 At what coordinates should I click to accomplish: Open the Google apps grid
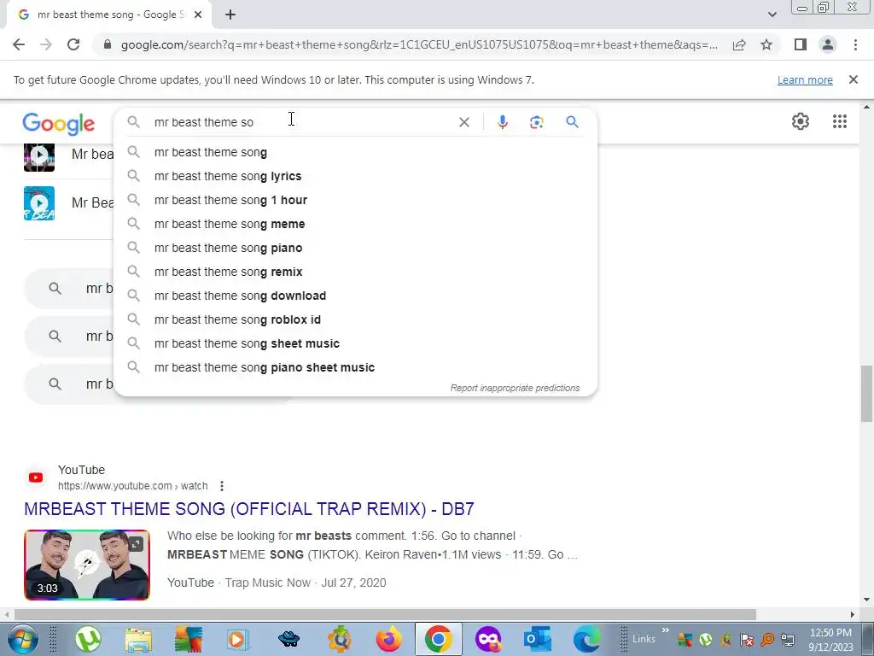pos(840,121)
